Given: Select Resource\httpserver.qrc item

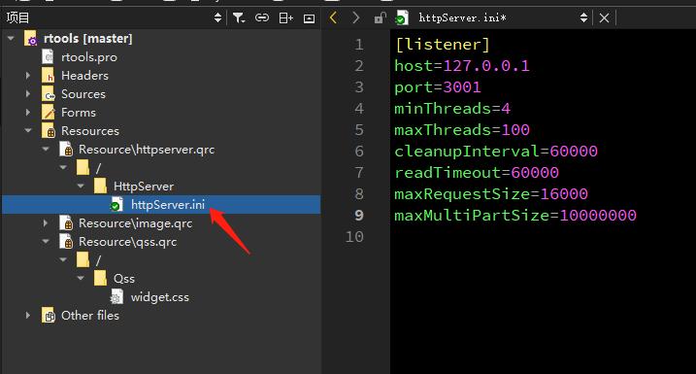Looking at the screenshot, I should [x=147, y=150].
